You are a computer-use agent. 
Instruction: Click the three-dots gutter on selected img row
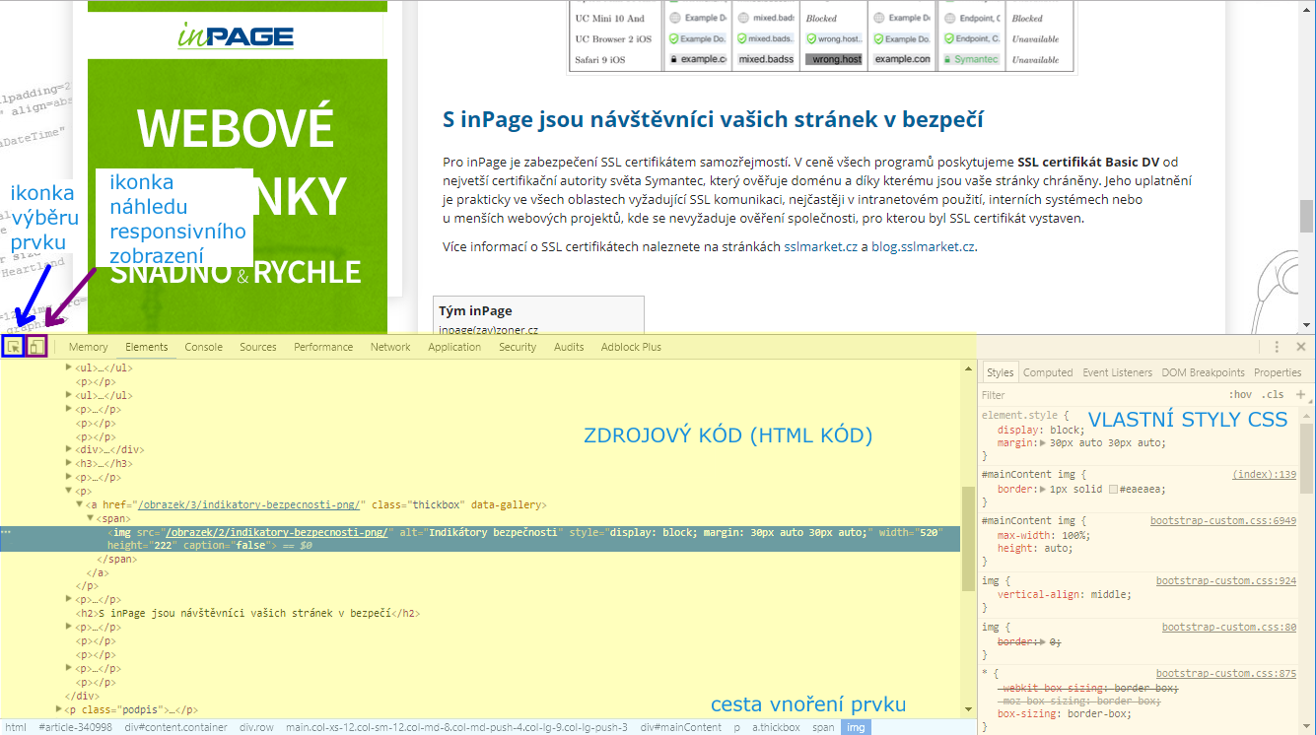pos(7,532)
